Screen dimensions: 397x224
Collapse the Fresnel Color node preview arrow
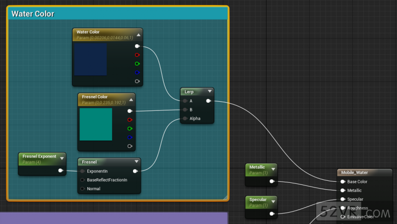point(132,99)
